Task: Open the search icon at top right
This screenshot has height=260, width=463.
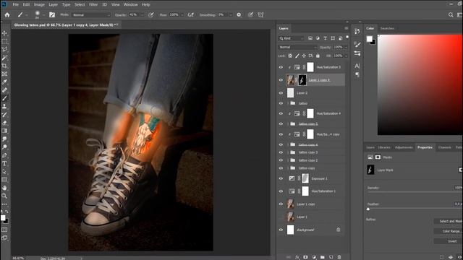Action: (x=451, y=14)
